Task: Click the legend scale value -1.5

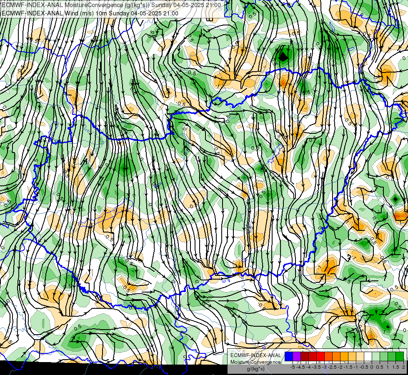Action: pos(348,367)
